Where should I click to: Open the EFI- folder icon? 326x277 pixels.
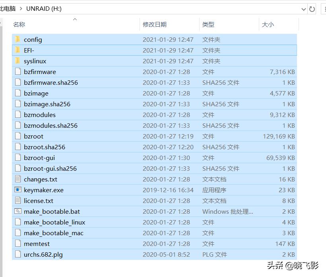(18, 50)
